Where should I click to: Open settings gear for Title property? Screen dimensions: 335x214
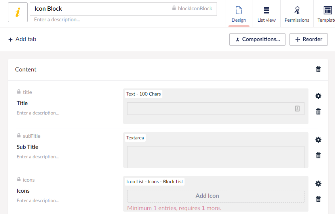tap(318, 96)
